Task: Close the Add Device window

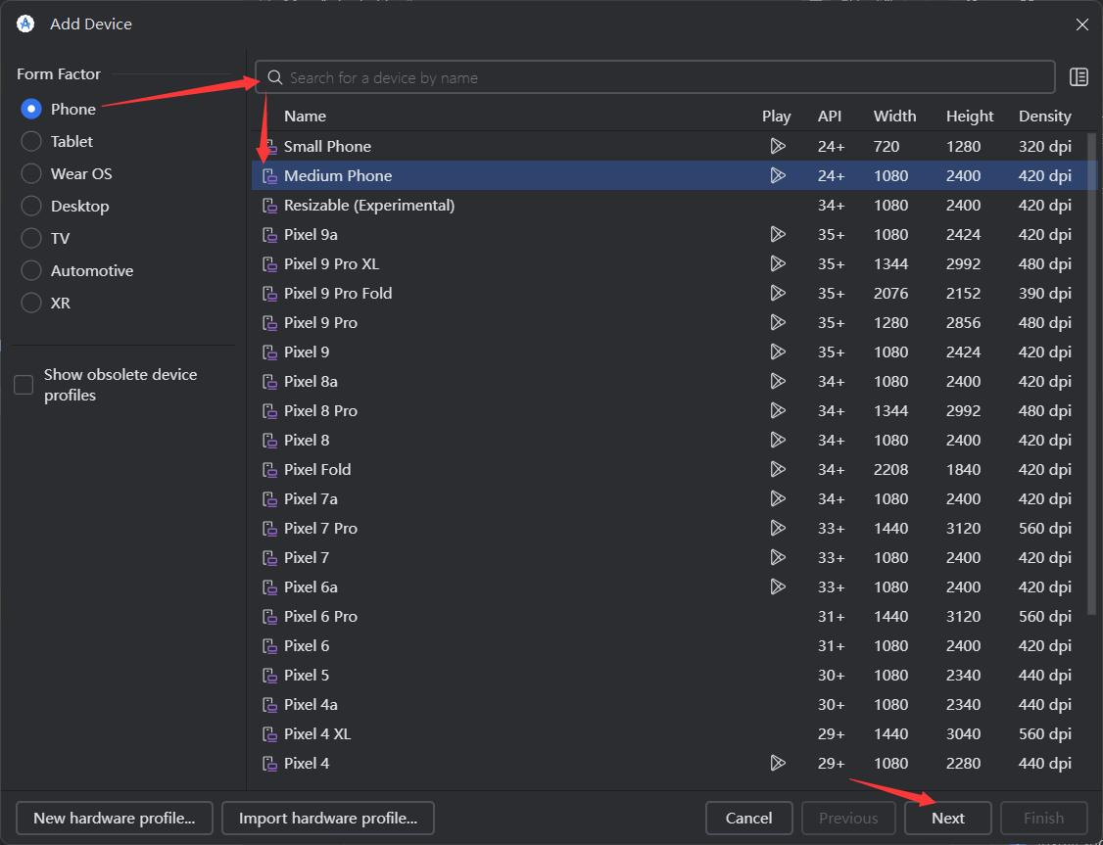Action: click(1081, 24)
